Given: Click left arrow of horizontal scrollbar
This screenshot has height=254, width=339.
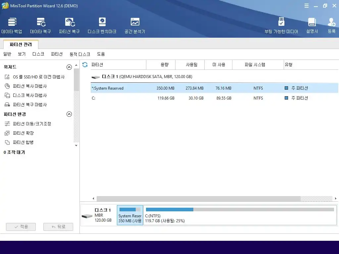Looking at the screenshot, I should point(93,198).
